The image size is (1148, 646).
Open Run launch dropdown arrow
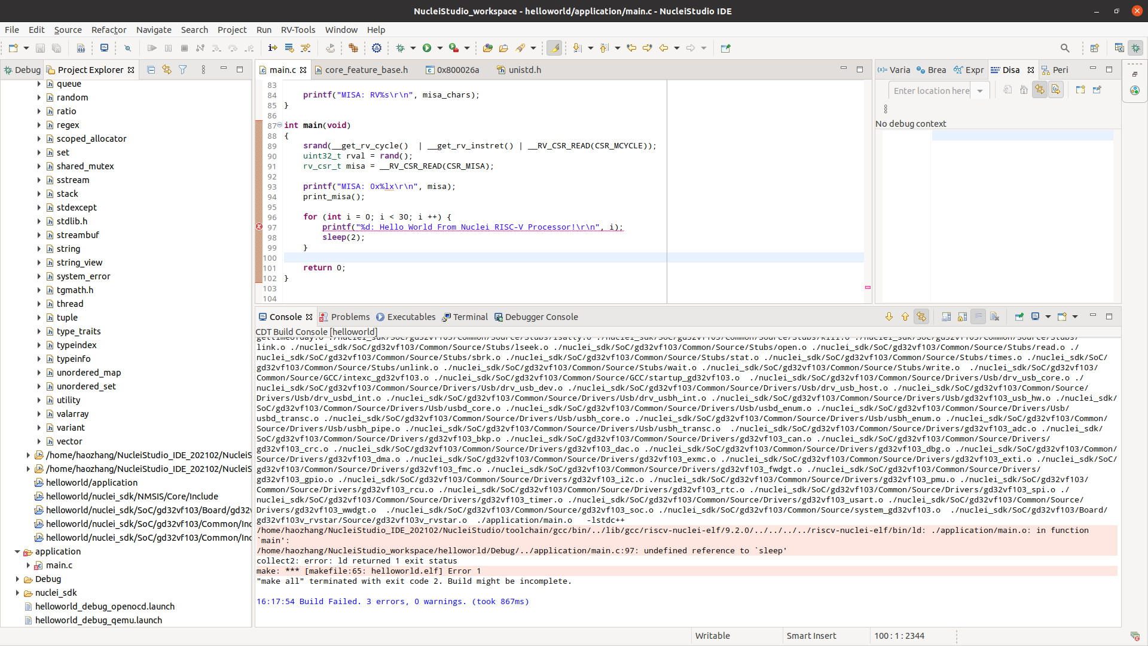[439, 48]
